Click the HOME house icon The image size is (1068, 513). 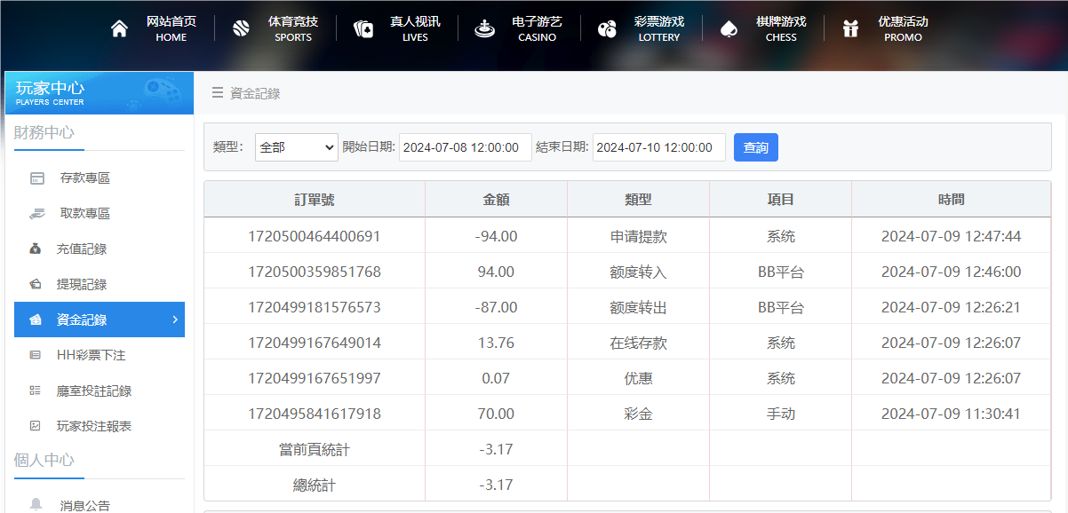(119, 28)
